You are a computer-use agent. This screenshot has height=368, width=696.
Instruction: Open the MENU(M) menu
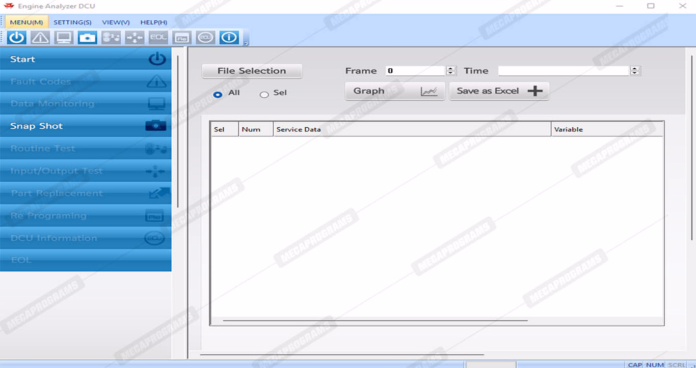(x=26, y=22)
